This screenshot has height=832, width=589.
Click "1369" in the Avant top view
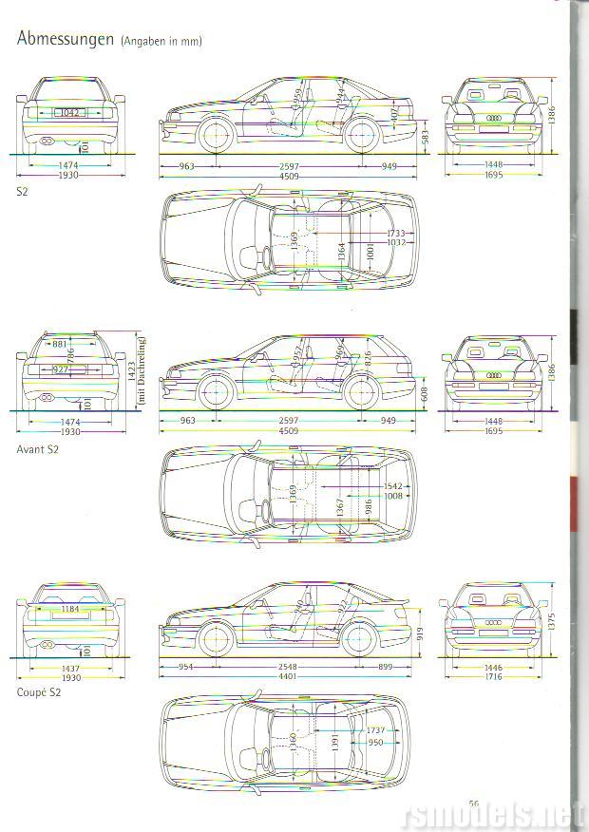pos(293,495)
